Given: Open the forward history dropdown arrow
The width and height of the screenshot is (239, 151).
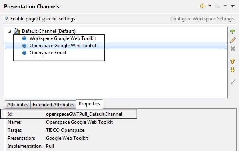Looking at the screenshot, I should (x=225, y=6).
